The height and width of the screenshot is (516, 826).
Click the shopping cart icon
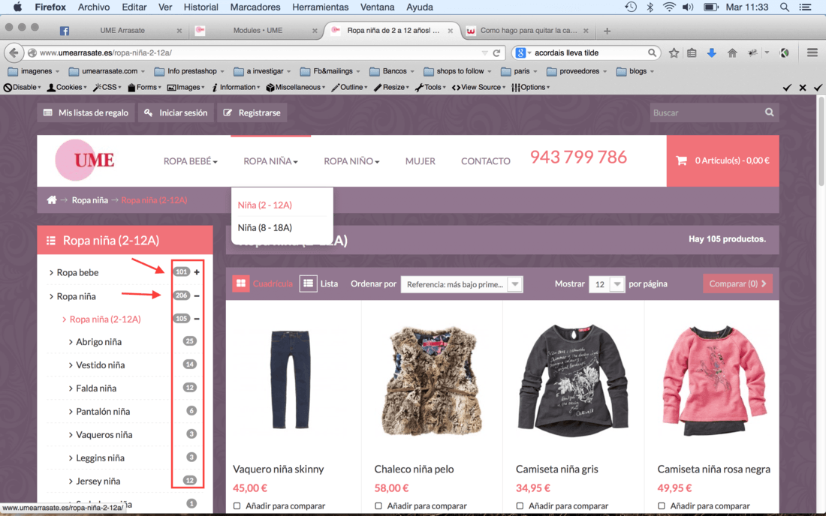[681, 160]
